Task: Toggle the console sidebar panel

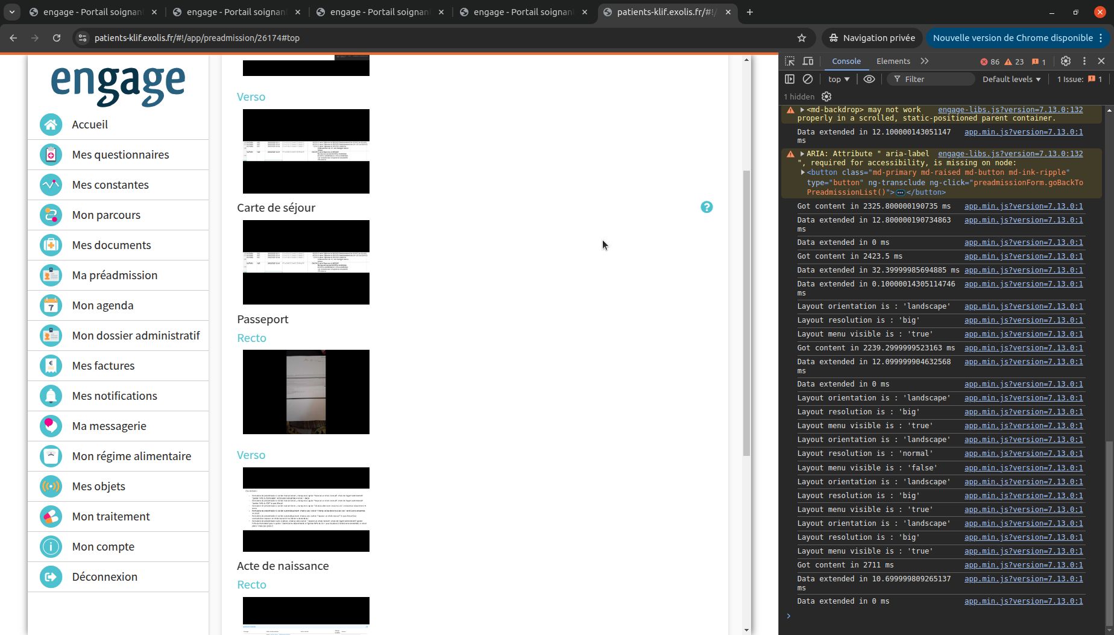Action: [790, 79]
